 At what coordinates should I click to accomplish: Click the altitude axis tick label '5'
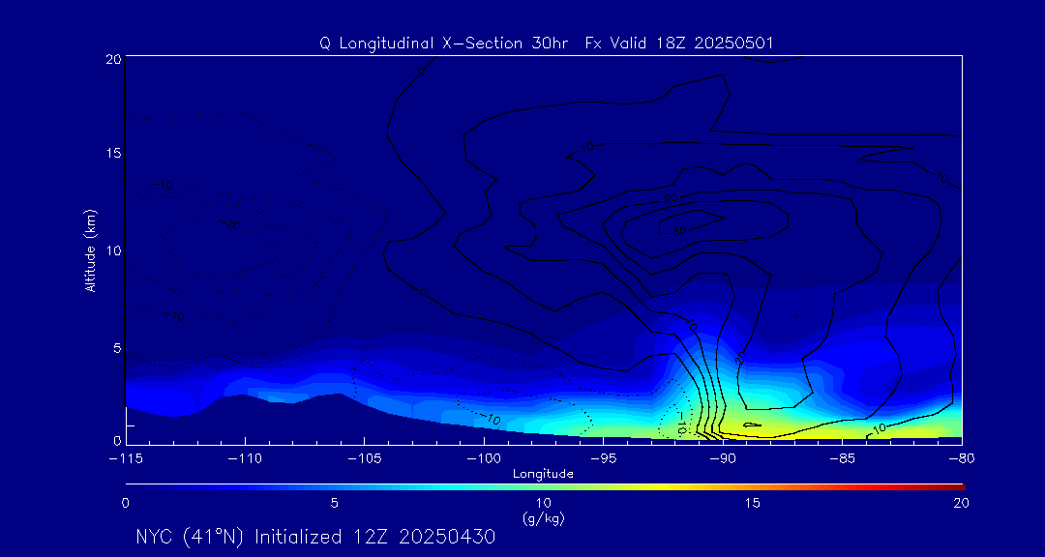[117, 348]
